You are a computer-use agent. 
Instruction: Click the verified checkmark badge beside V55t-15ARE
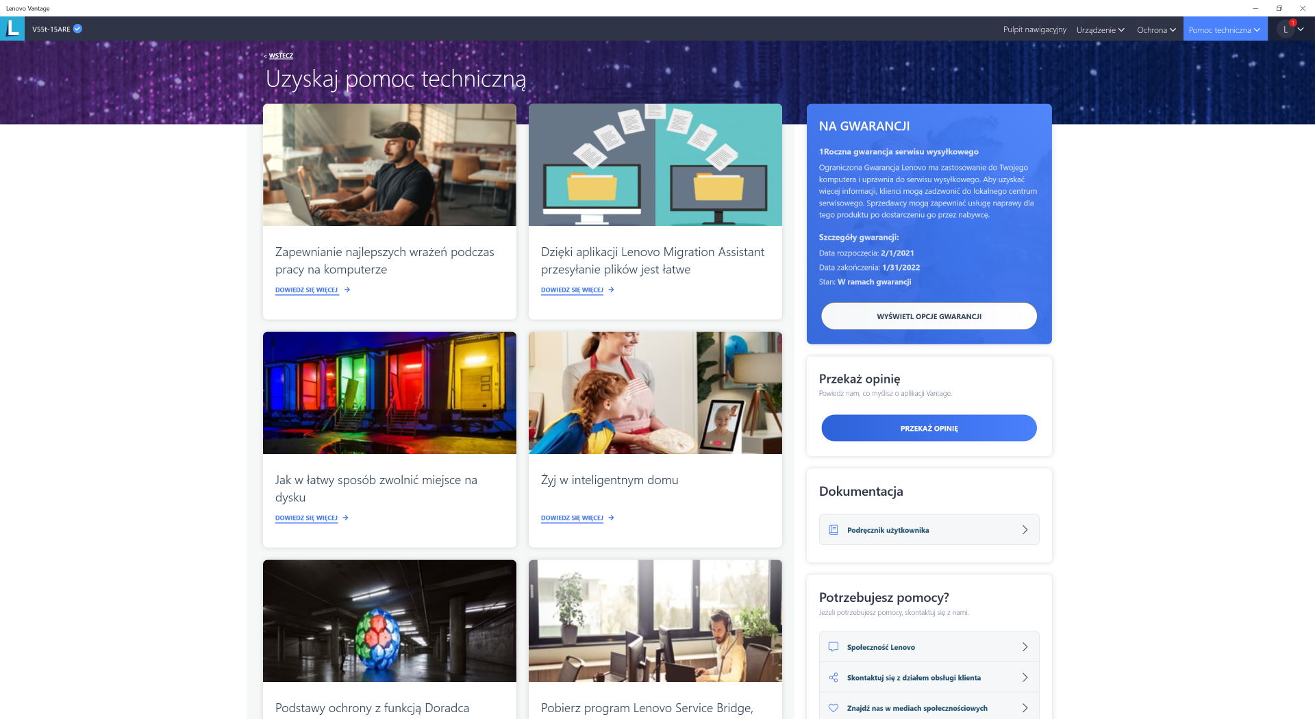[78, 29]
